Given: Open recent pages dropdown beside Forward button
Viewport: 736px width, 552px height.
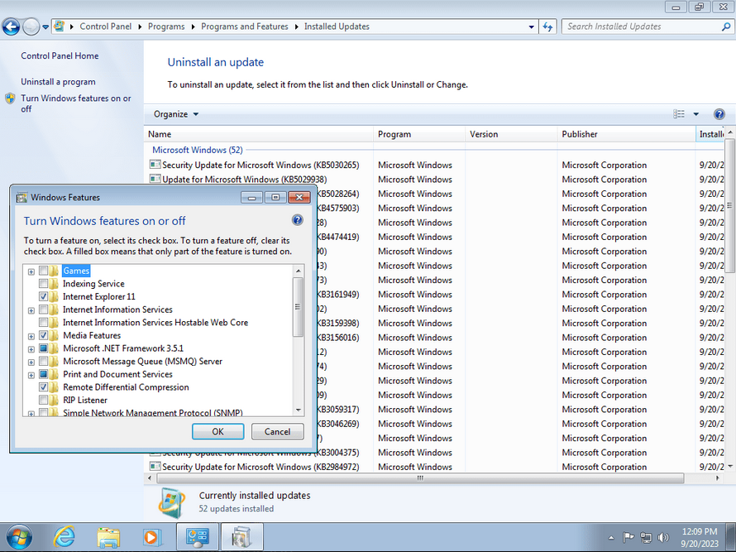Looking at the screenshot, I should (45, 26).
